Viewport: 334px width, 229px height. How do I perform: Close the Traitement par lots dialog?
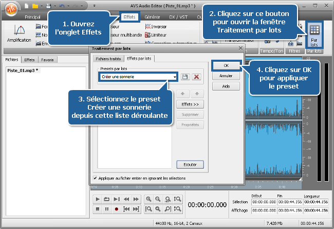pos(240,48)
